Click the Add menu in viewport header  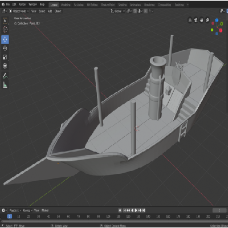click(x=50, y=11)
